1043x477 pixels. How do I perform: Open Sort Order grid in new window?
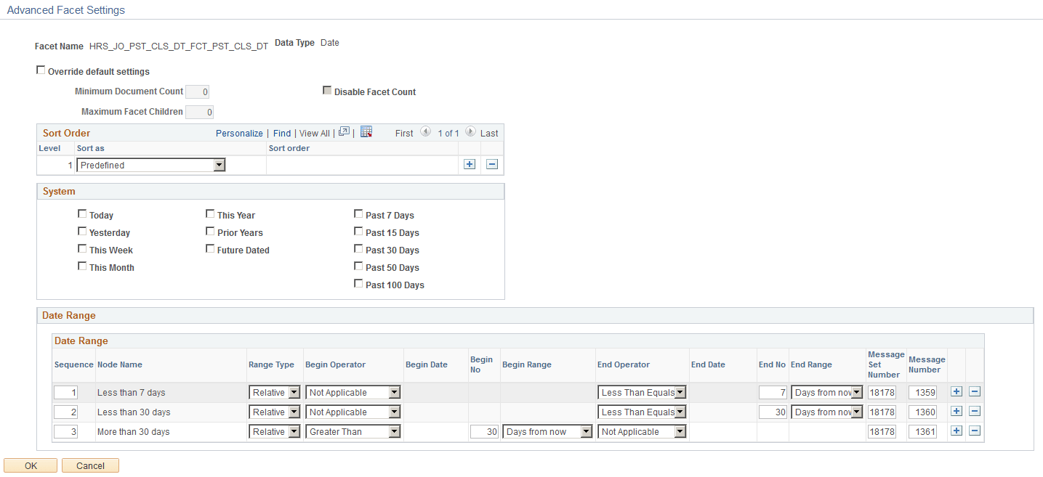coord(343,132)
